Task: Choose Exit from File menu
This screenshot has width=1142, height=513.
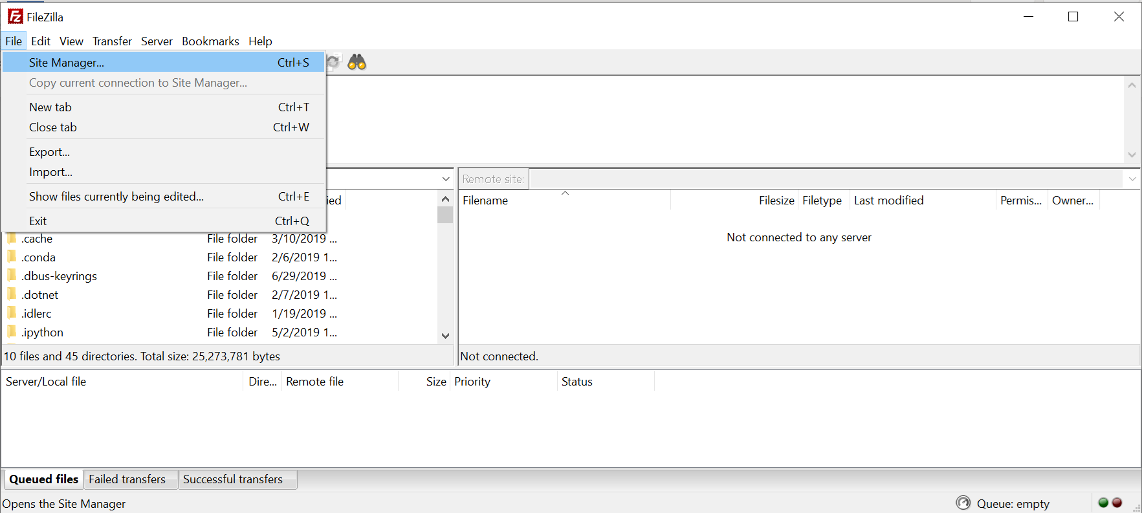Action: click(163, 221)
